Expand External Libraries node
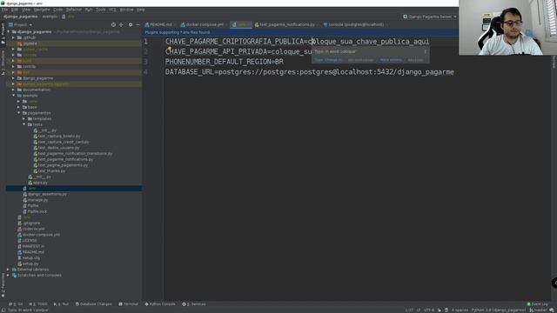 [x=8, y=270]
